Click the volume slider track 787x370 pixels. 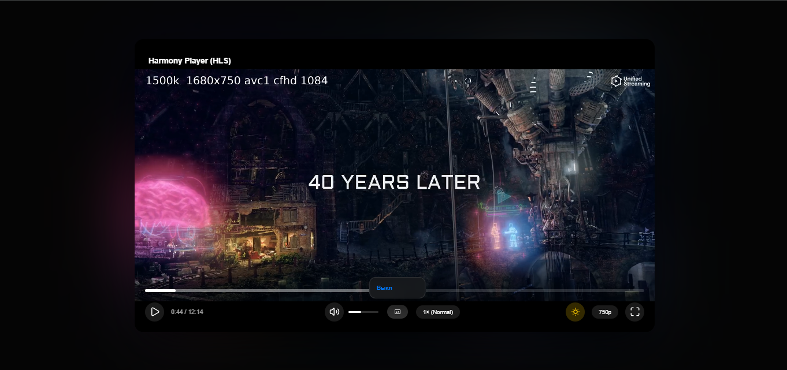click(363, 312)
